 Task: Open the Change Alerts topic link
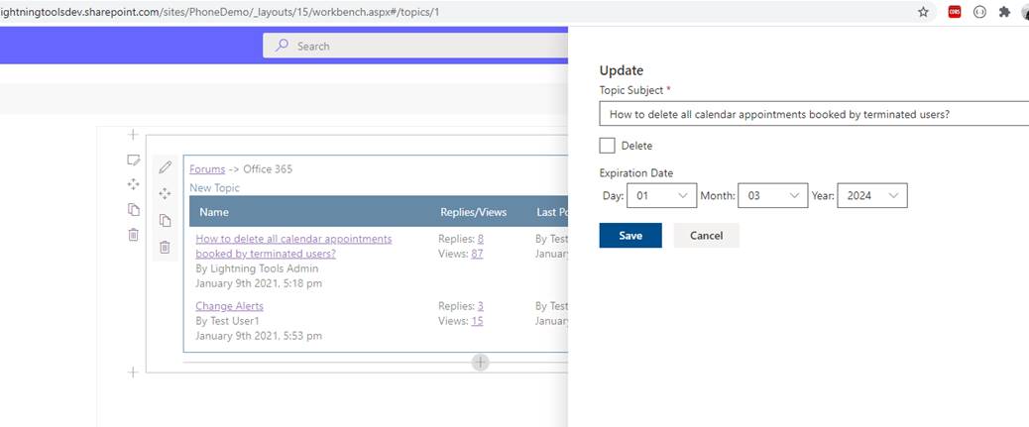[229, 306]
